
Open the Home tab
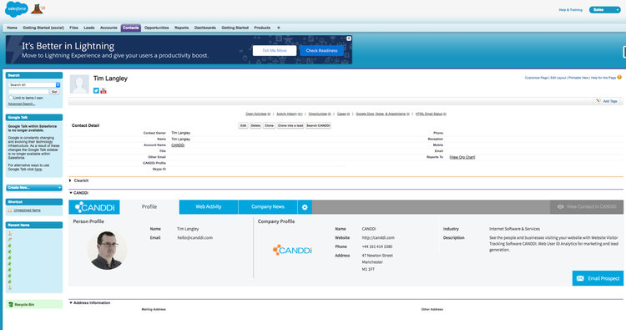pos(12,28)
